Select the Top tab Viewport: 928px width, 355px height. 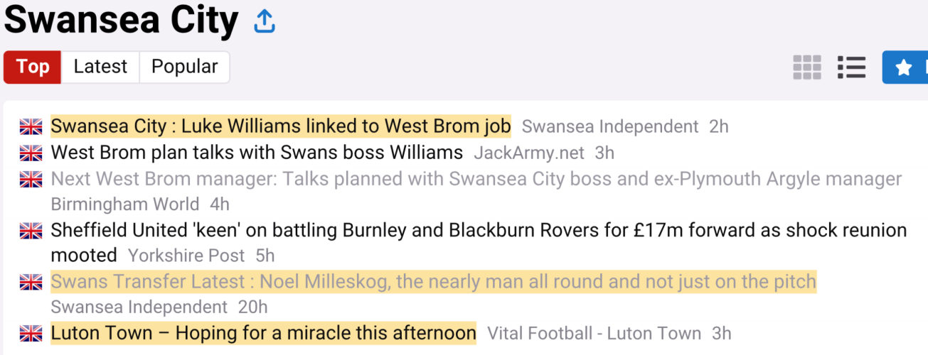[33, 67]
